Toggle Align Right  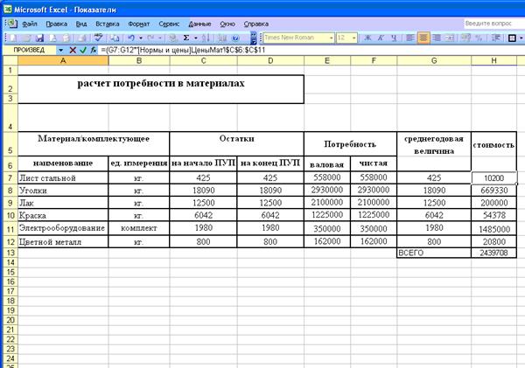point(437,38)
